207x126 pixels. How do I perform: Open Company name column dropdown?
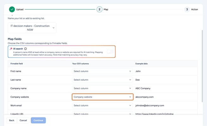coord(102,88)
